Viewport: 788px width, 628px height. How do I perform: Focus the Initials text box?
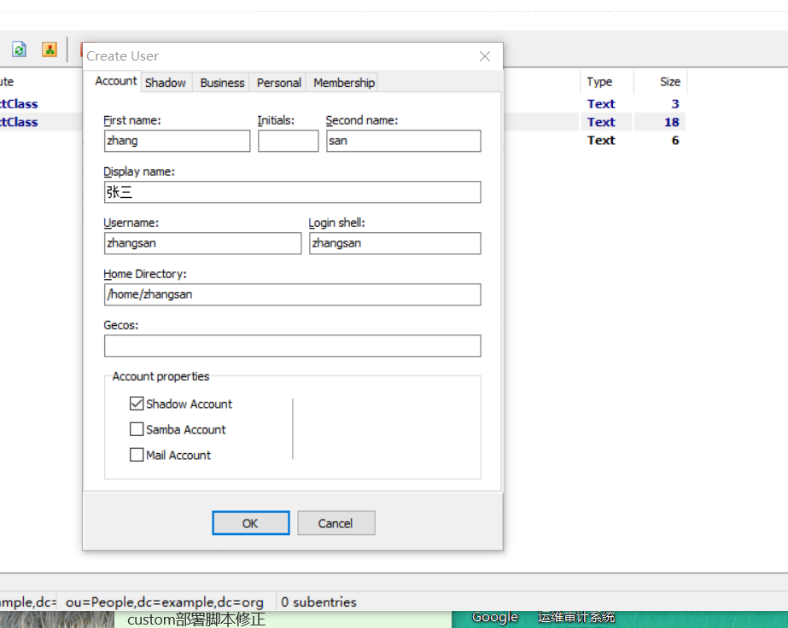[x=288, y=141]
